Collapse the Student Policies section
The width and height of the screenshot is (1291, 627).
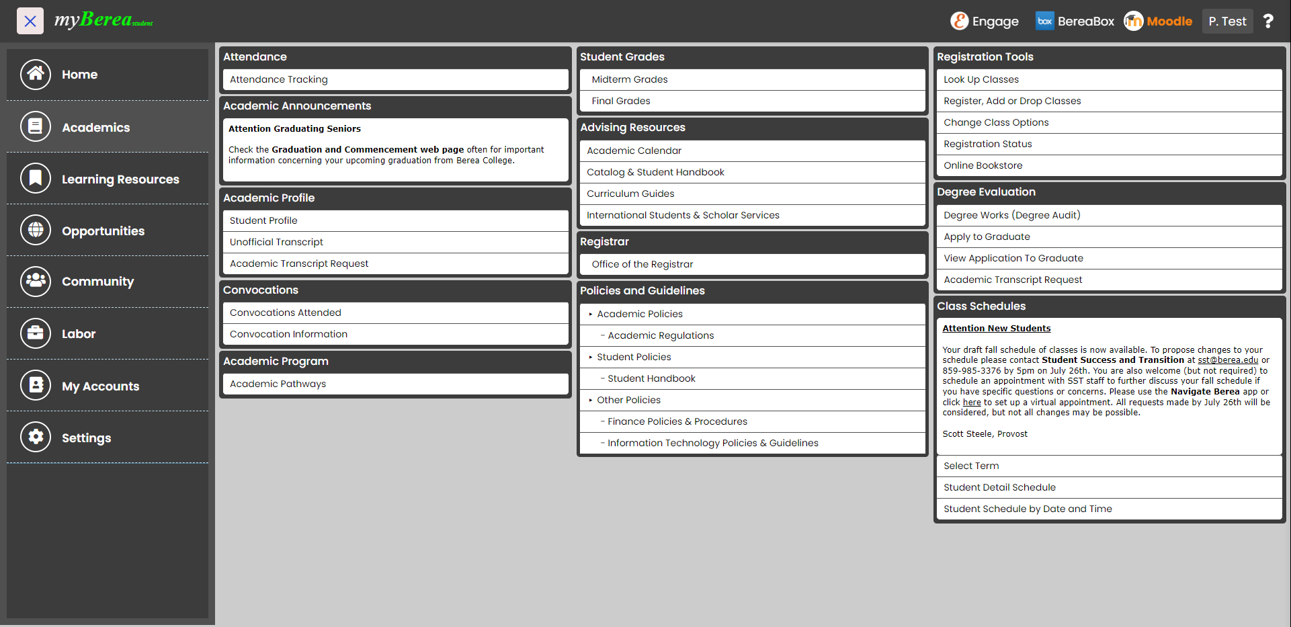(x=591, y=357)
